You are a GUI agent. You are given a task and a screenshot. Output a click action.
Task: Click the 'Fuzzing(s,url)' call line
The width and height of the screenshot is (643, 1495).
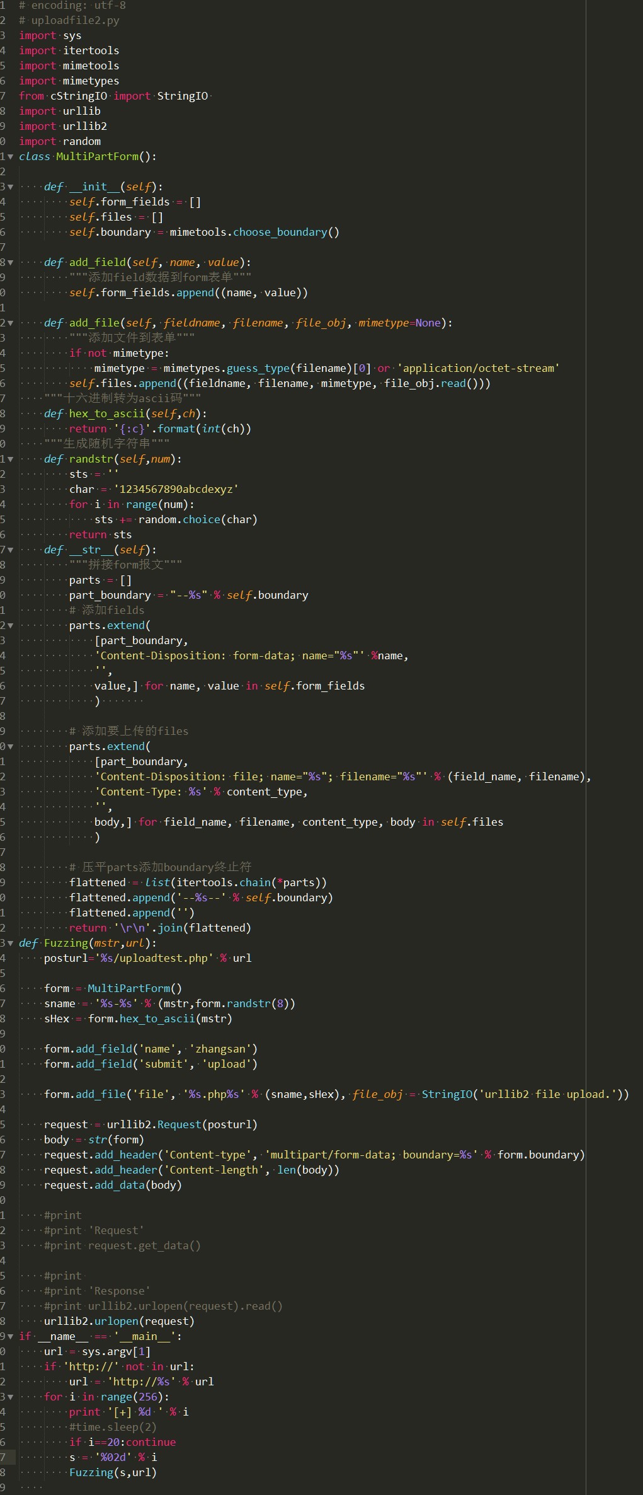(113, 1472)
